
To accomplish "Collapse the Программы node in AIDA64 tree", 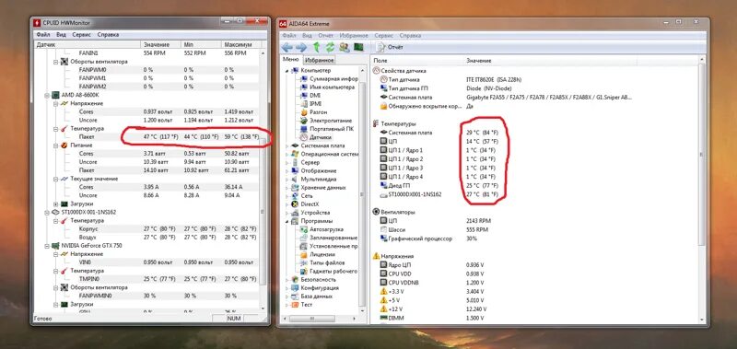I will click(x=288, y=221).
